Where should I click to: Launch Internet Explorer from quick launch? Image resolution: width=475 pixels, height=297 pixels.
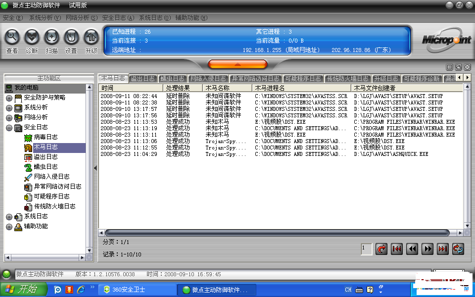pos(81,290)
